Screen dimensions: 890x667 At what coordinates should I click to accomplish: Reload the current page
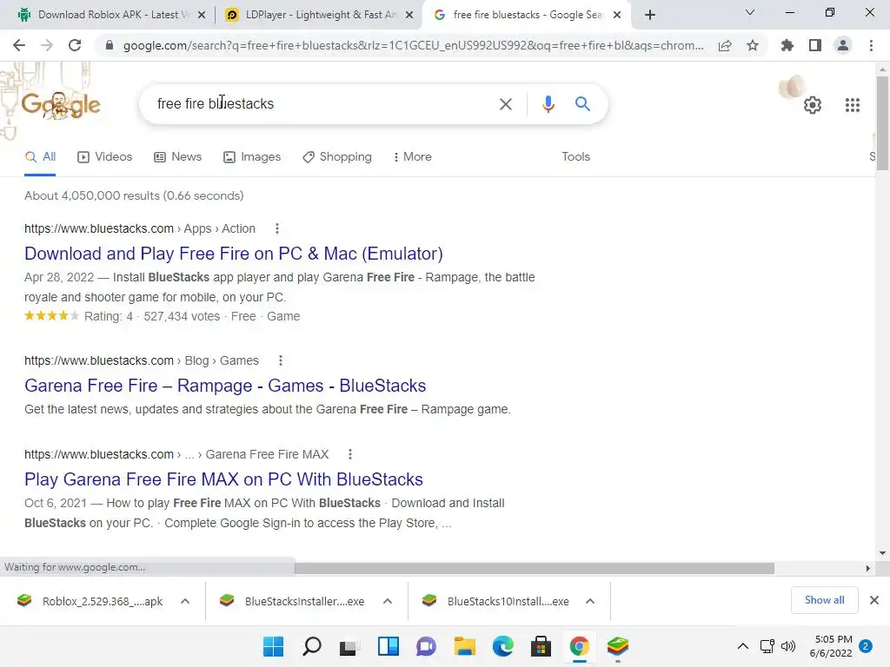coord(75,45)
